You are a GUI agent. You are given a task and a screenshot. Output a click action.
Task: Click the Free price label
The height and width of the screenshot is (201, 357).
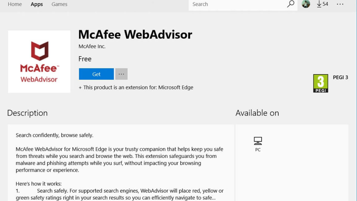[85, 59]
